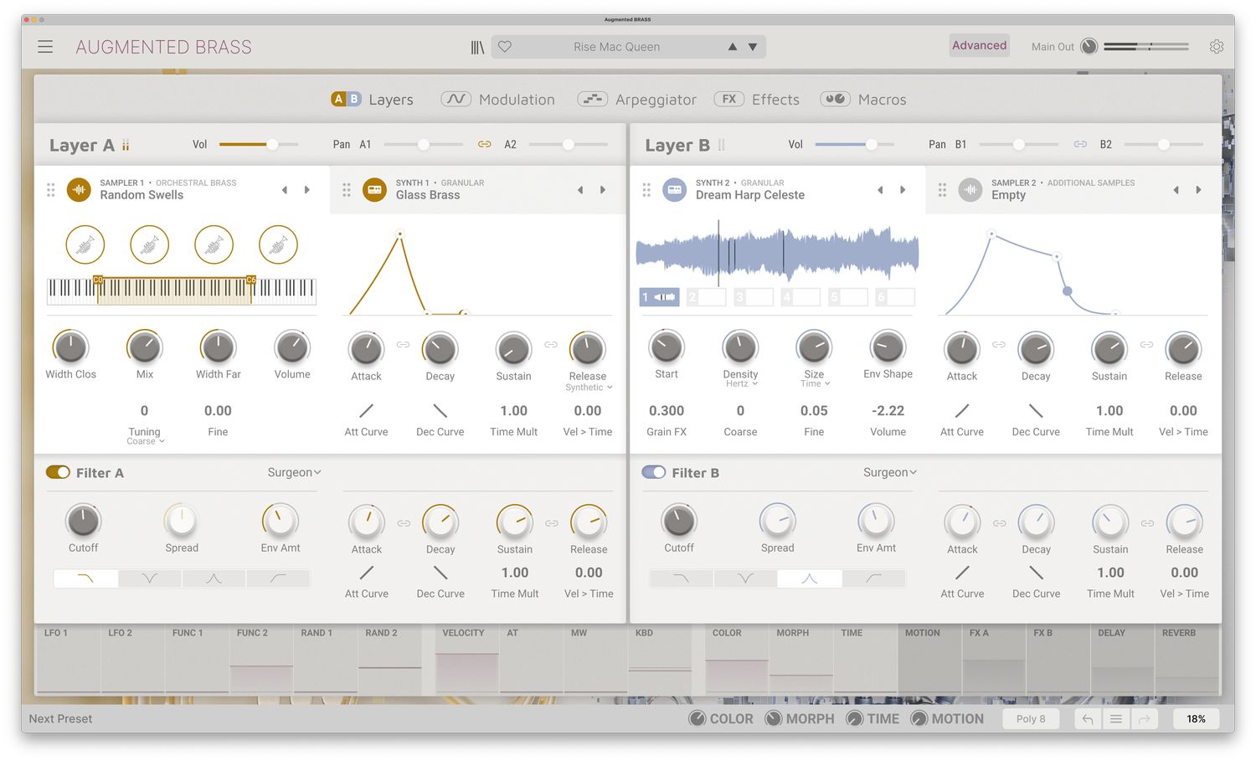Open Density Hertz dropdown
The width and height of the screenshot is (1256, 761).
[x=741, y=383]
